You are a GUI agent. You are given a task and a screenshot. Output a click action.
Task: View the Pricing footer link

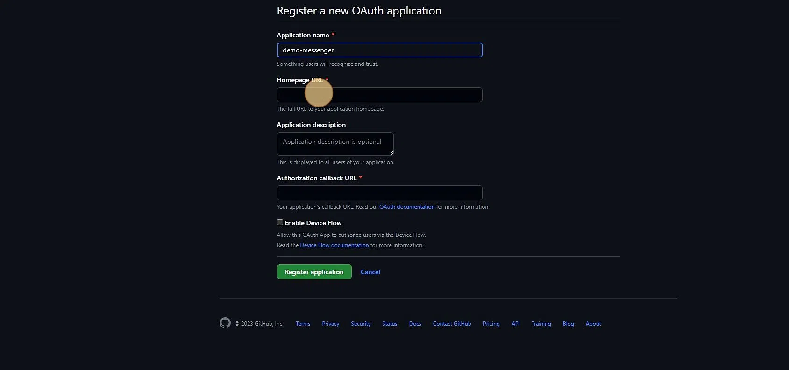(x=491, y=324)
